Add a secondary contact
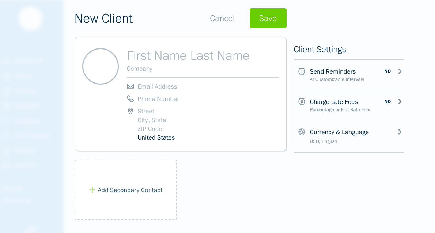The width and height of the screenshot is (435, 233). 126,190
